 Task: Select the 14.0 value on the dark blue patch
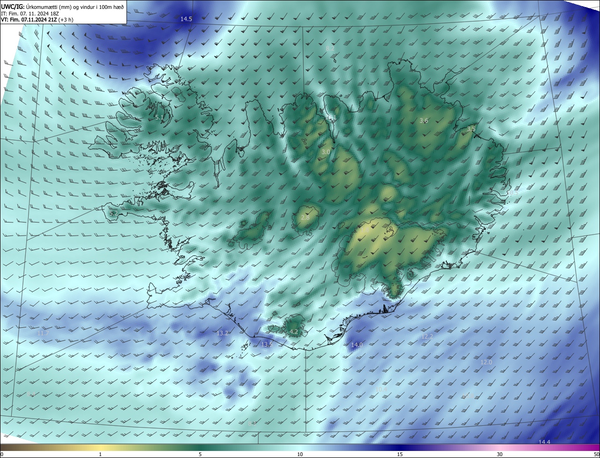click(357, 345)
